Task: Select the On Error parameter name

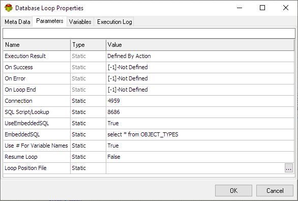Action: (15, 78)
